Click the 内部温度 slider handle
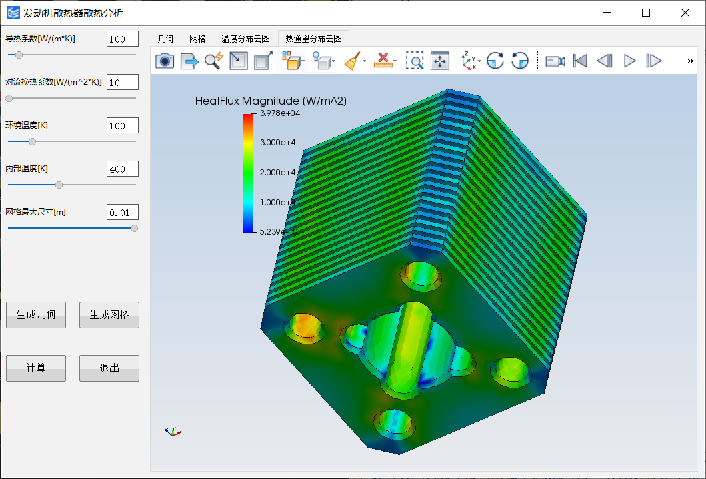Screen dimensions: 706x479 click(59, 185)
